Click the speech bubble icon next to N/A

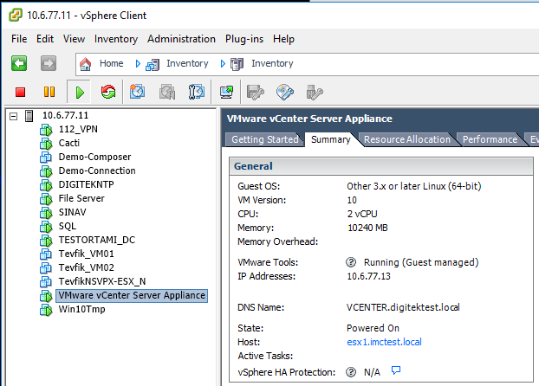pos(396,370)
